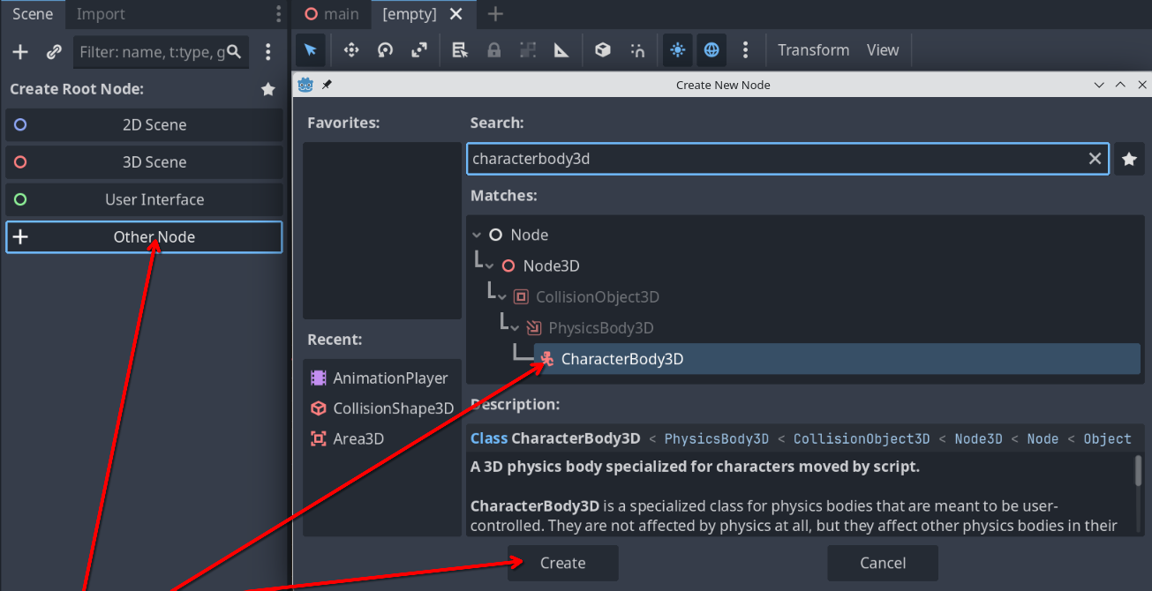This screenshot has width=1152, height=591.
Task: Collapse the PhysicsBody3D tree arrow
Action: click(515, 328)
